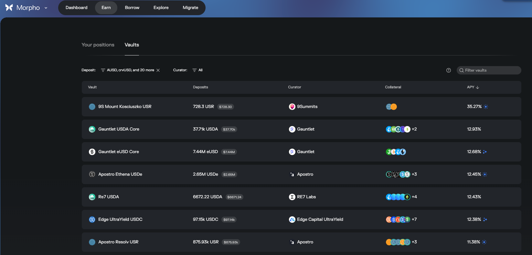The image size is (532, 255).
Task: Click collateral icons in Gauntlet eUSD Core row
Action: (396, 152)
